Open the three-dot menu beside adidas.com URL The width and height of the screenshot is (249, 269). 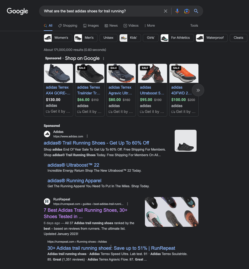pos(87,136)
